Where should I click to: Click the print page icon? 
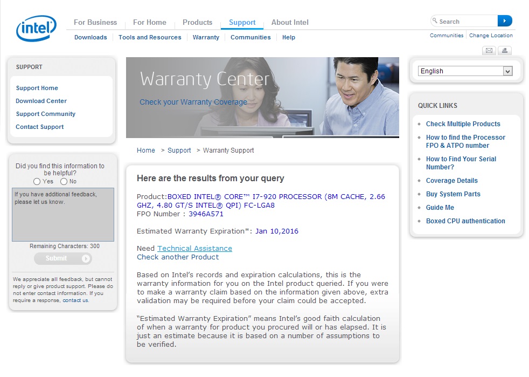pos(505,51)
